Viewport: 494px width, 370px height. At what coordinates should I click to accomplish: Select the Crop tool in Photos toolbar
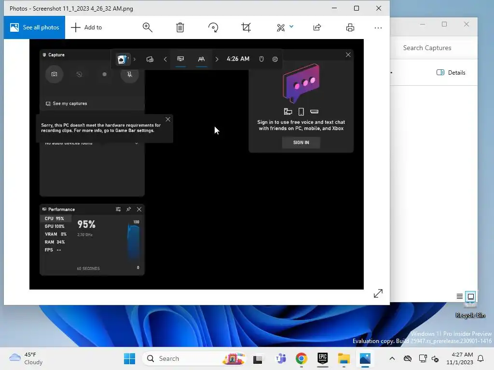(x=246, y=27)
